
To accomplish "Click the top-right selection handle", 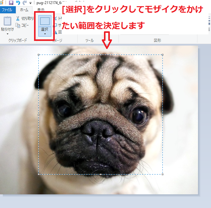I will 162,55.
